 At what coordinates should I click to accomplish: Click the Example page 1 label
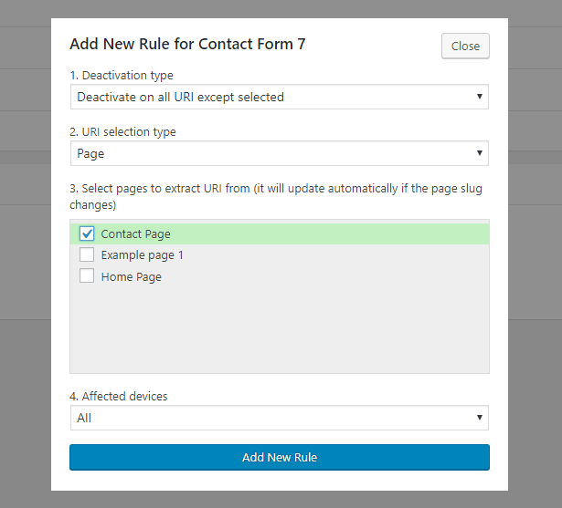pos(142,255)
